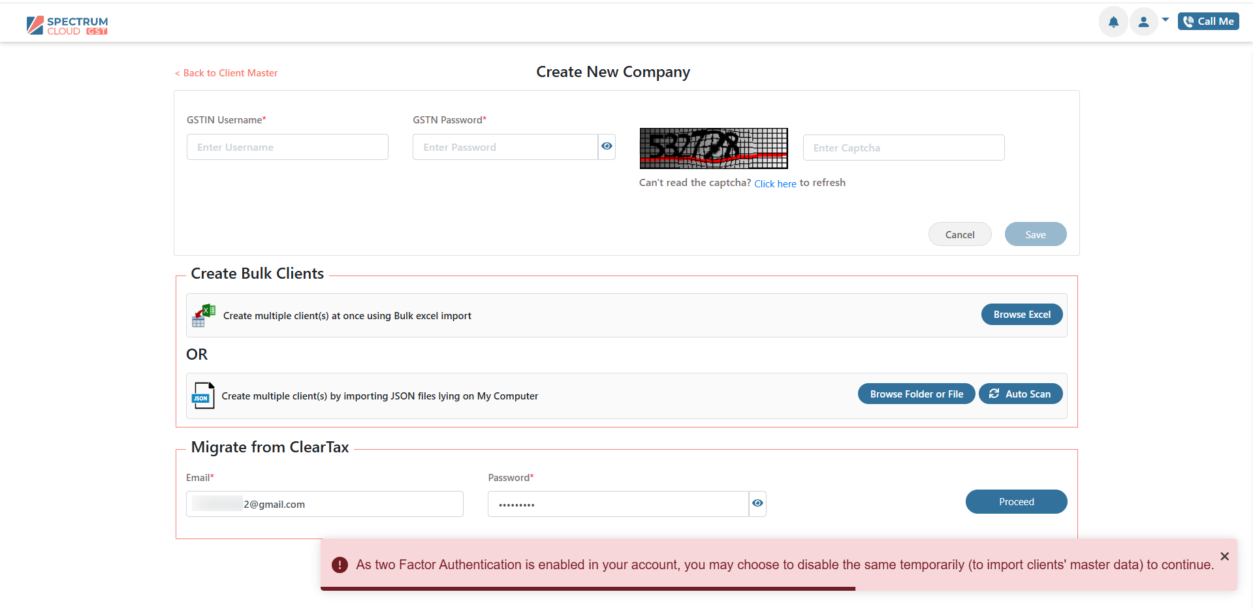Click into the Enter Captcha field
The height and width of the screenshot is (609, 1253).
click(x=903, y=148)
